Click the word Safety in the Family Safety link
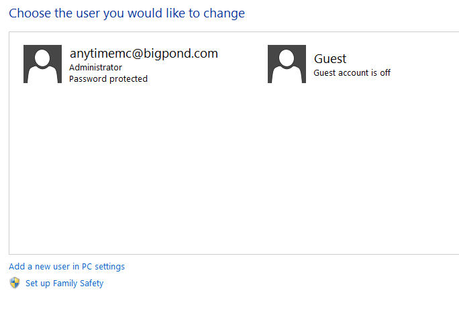Viewport: 459px width, 309px height. [92, 284]
